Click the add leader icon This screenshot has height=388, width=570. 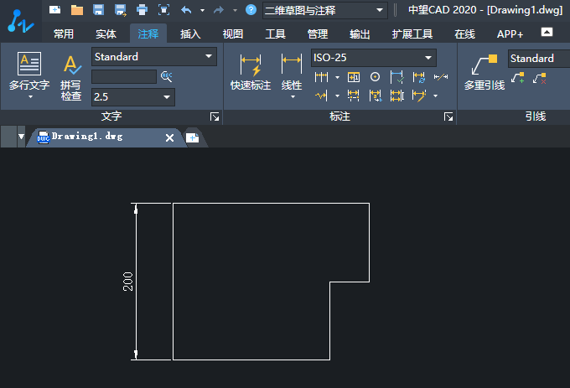pyautogui.click(x=518, y=78)
